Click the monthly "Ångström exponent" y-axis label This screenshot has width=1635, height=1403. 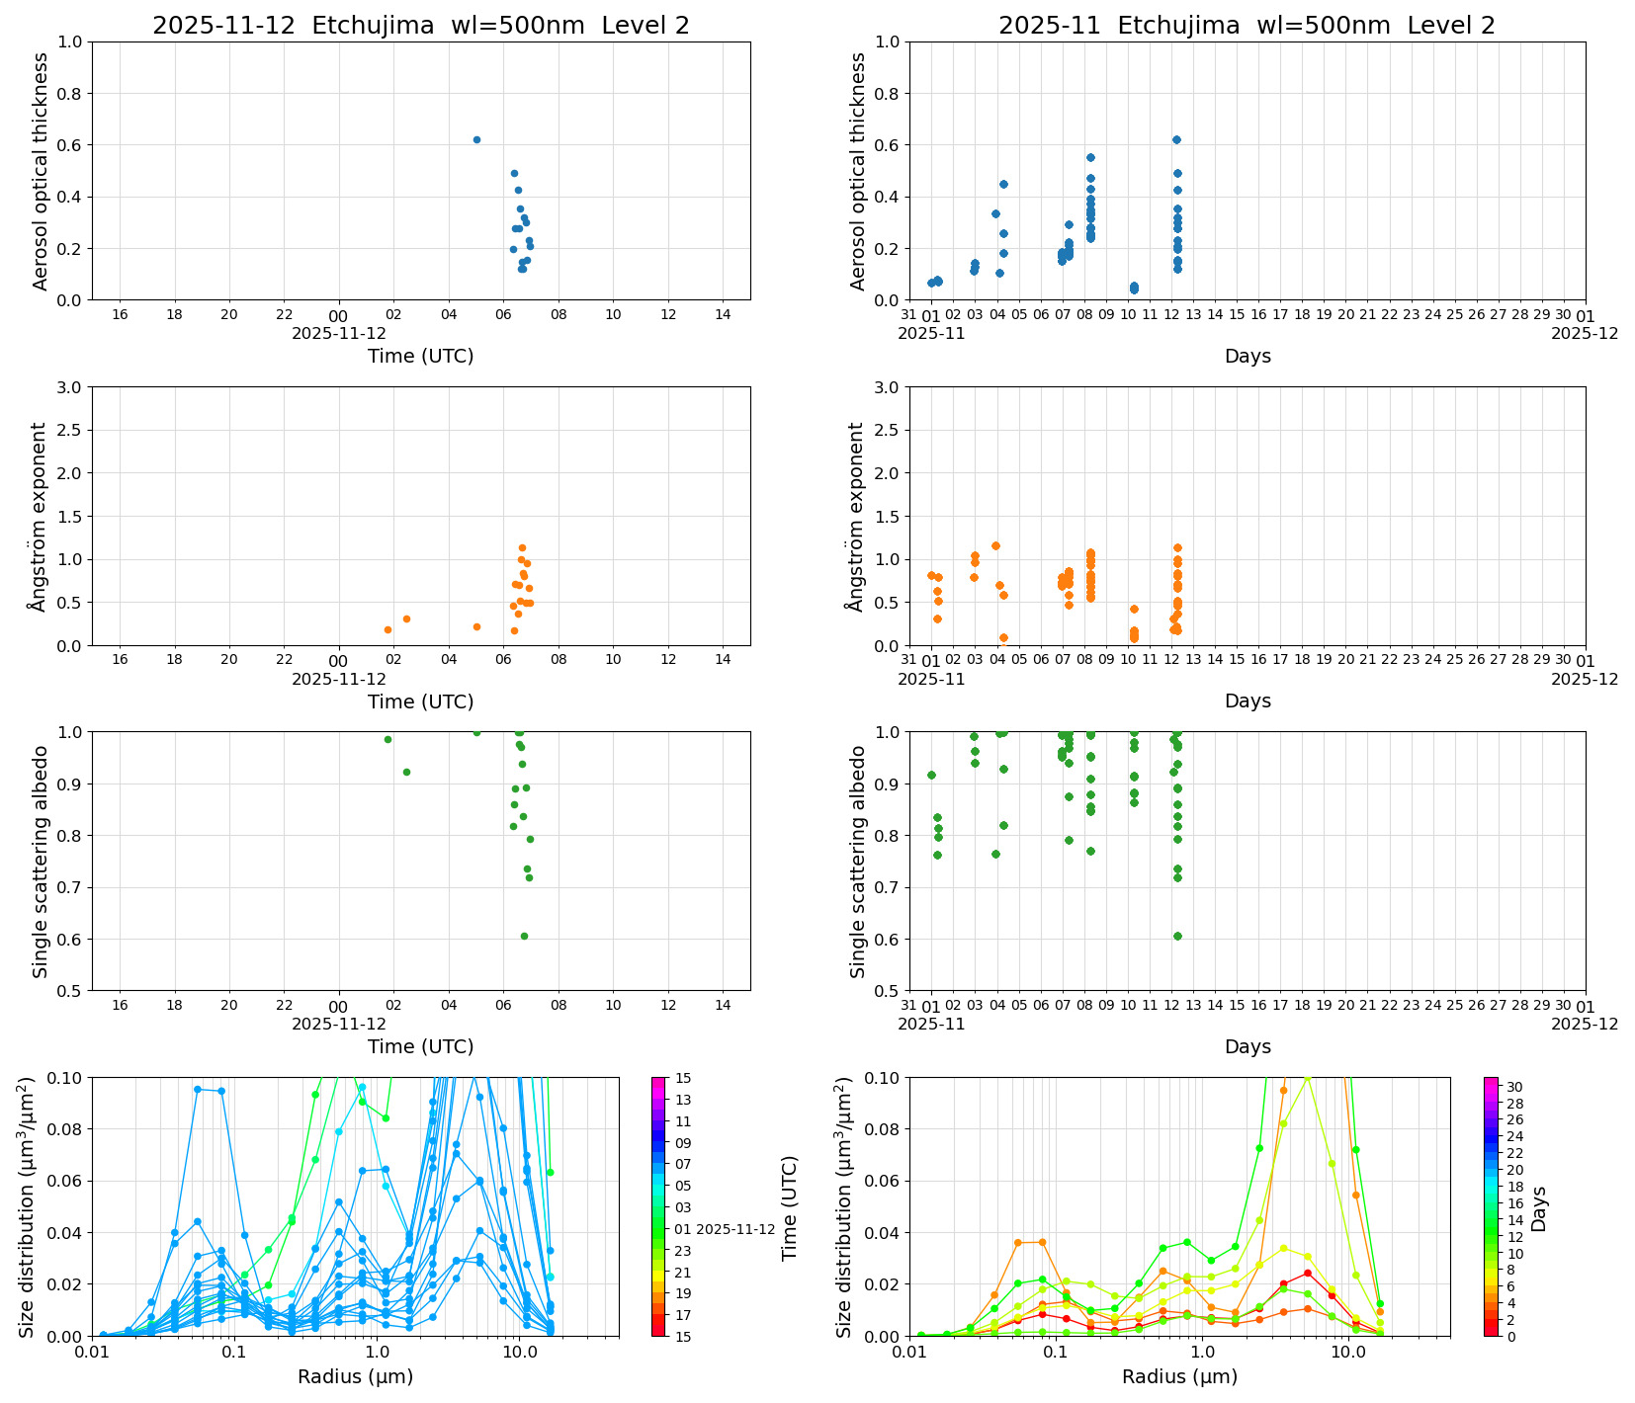coord(858,517)
